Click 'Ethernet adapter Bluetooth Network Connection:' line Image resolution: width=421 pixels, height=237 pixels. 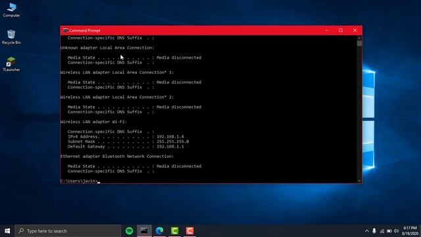pyautogui.click(x=117, y=157)
